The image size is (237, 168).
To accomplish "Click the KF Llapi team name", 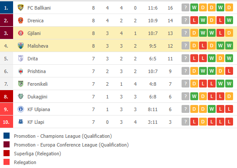I will click(36, 122).
